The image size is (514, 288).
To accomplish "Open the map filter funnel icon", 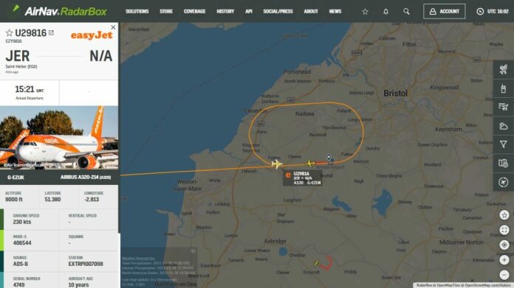I will pos(504,144).
